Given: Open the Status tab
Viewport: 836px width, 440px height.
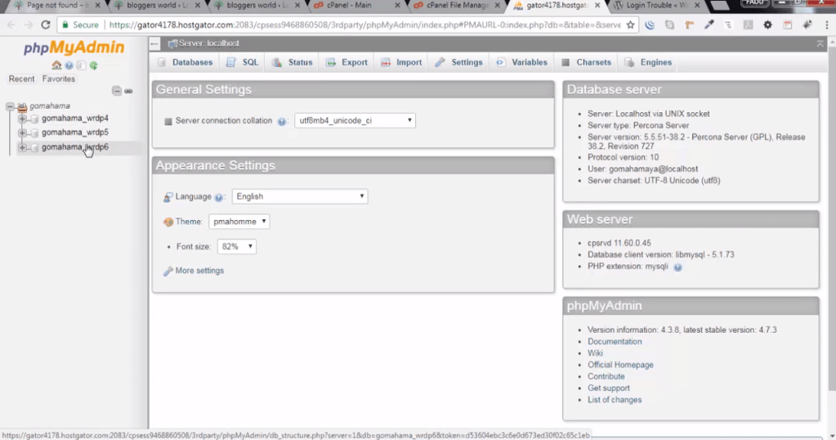Looking at the screenshot, I should click(x=293, y=62).
